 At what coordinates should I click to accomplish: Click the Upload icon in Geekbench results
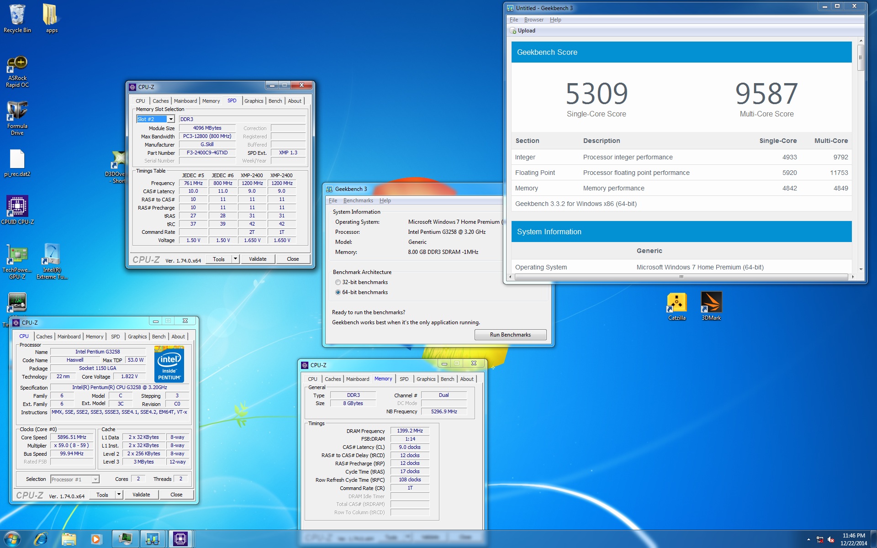[513, 31]
